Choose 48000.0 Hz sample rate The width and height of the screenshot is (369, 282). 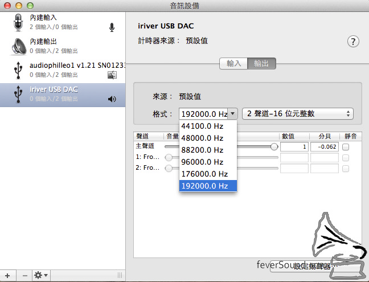click(208, 138)
